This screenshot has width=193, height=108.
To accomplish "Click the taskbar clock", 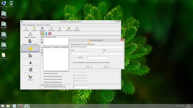I will (x=188, y=106).
